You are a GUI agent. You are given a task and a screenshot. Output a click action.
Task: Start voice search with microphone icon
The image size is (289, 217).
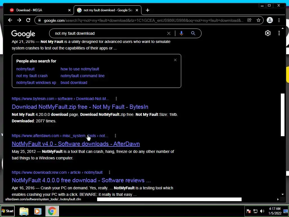pyautogui.click(x=181, y=33)
